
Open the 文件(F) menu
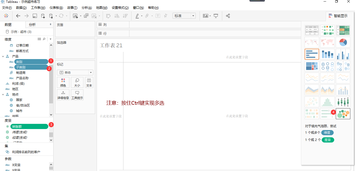coord(7,8)
